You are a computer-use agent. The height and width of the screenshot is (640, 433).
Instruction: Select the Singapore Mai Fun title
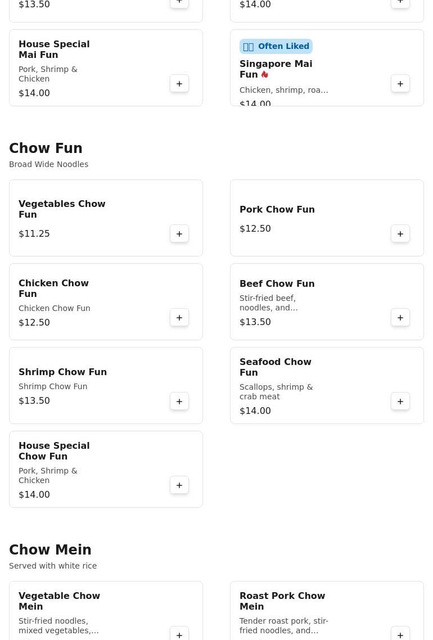click(x=276, y=69)
